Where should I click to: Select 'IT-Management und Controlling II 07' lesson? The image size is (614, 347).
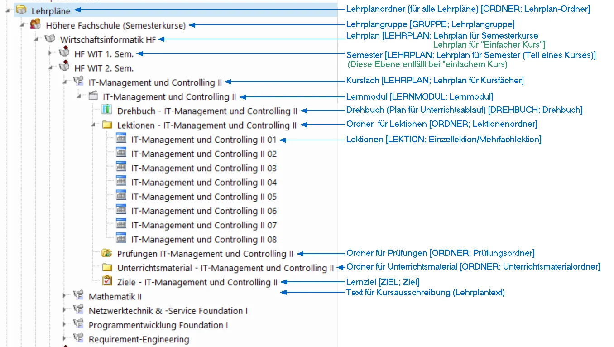point(204,225)
